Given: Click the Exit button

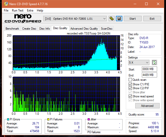Looking at the screenshot, I should click(x=152, y=19).
